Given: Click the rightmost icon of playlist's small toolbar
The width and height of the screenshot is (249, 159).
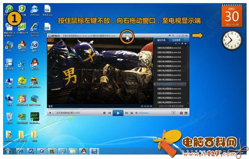Looking at the screenshot, I should (186, 44).
